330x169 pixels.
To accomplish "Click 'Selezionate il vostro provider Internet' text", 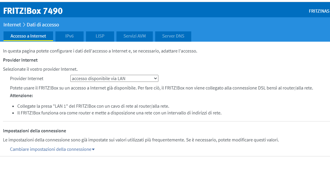I will tap(40, 69).
